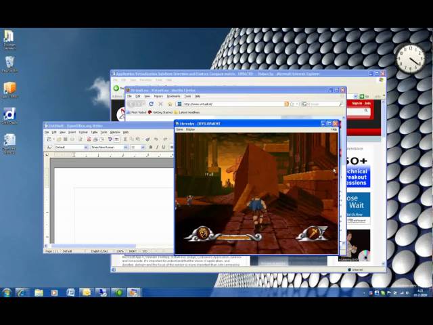
Task: Open Insert menu in OpenOffice Writer
Action: coord(72,133)
